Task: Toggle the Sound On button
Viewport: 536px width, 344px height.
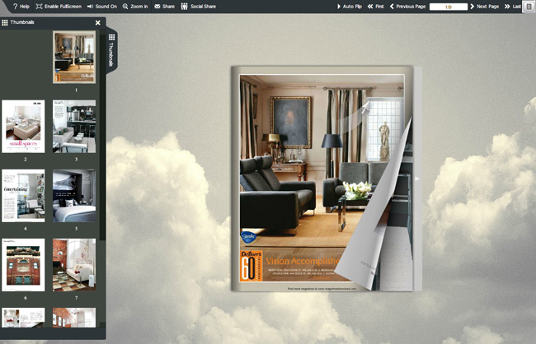Action: click(x=101, y=6)
